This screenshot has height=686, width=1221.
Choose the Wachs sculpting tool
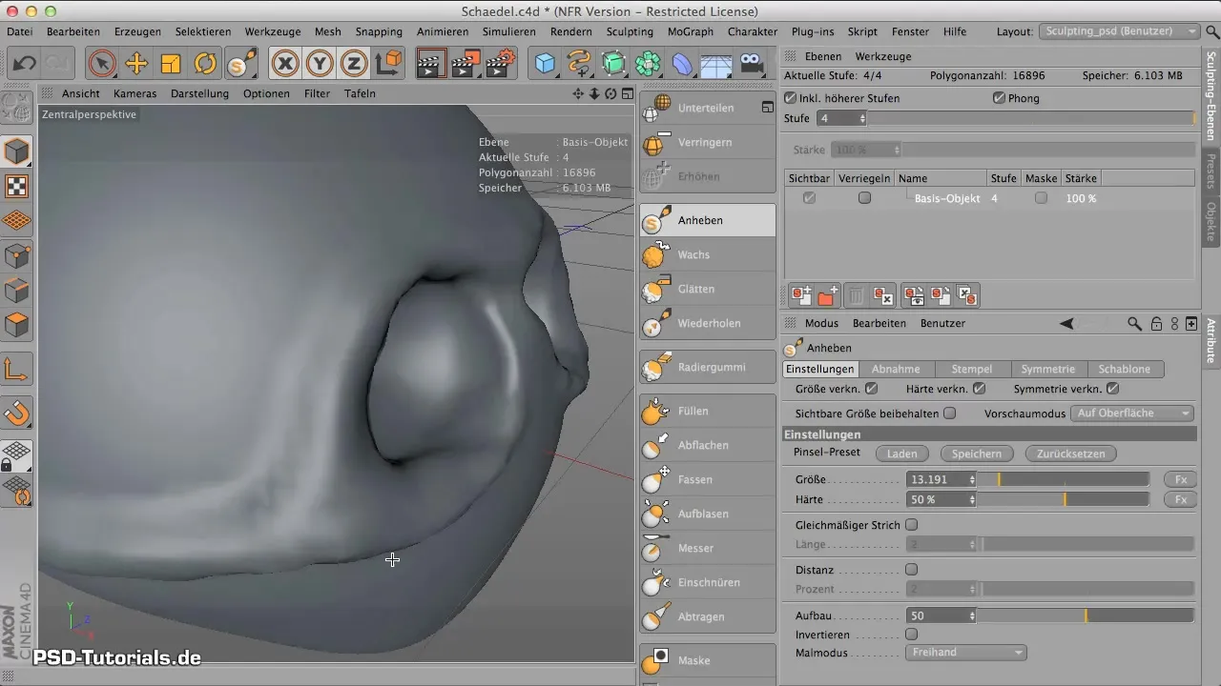[x=708, y=254]
